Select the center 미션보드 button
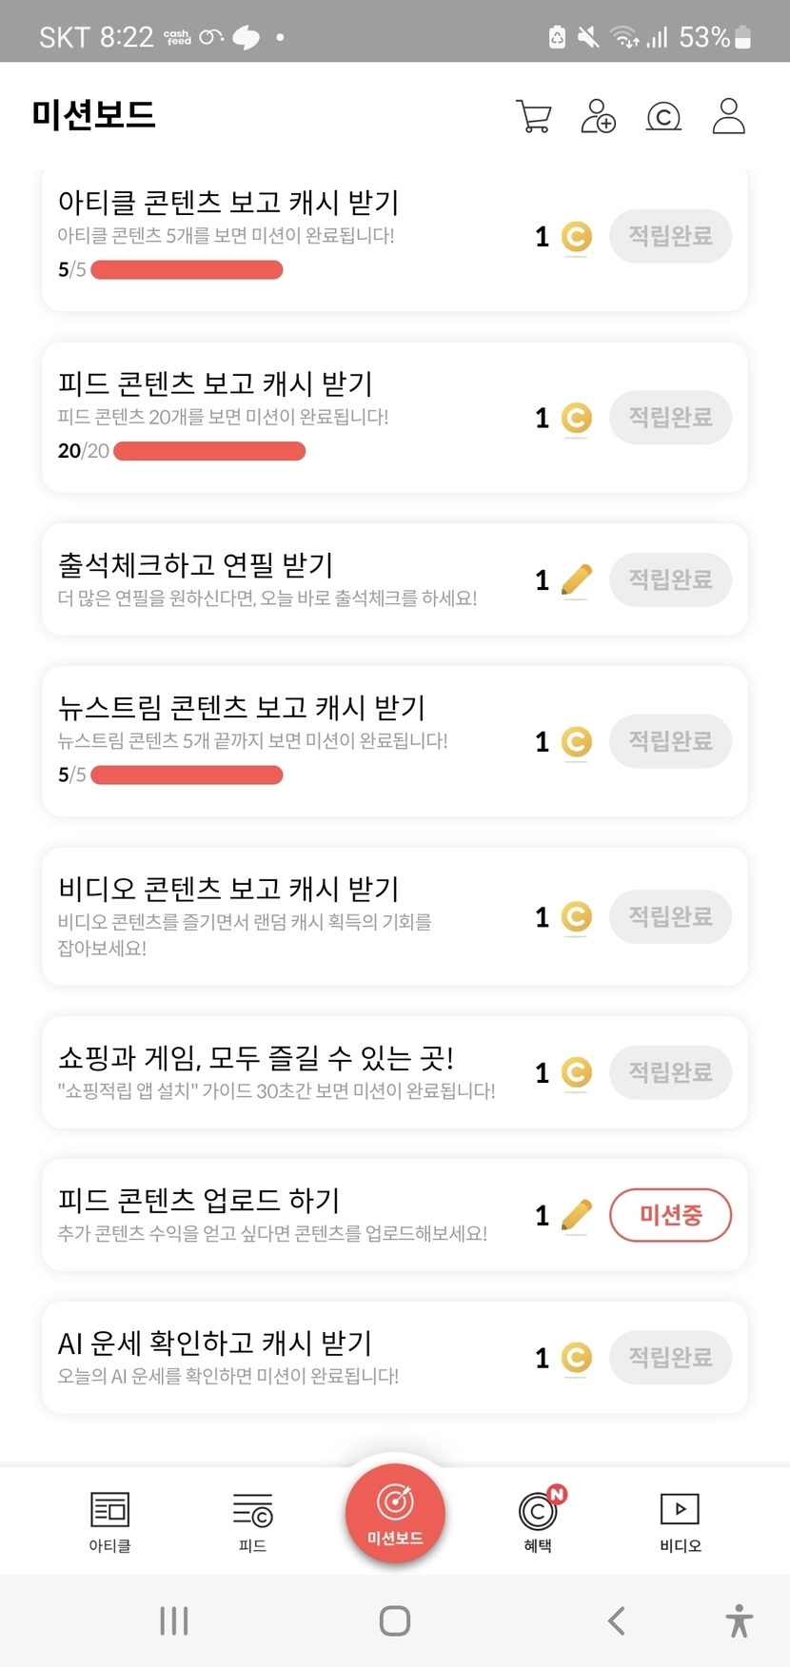The width and height of the screenshot is (790, 1667). [395, 1513]
